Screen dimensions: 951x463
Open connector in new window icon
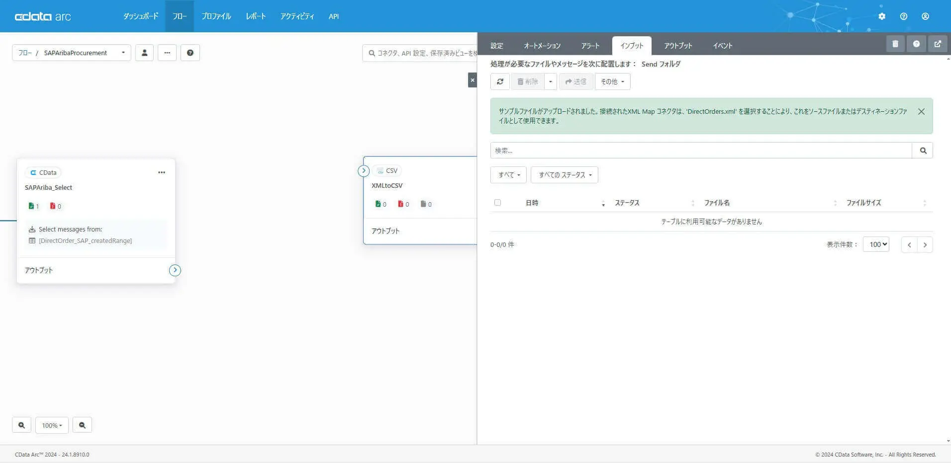938,44
